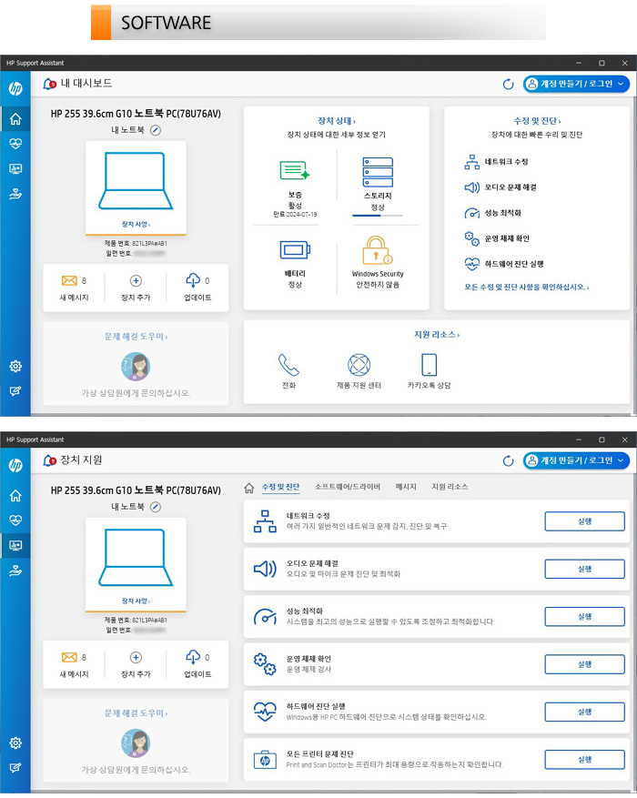
Task: Switch to the 소프트웨어/드라이버 tab
Action: (347, 487)
